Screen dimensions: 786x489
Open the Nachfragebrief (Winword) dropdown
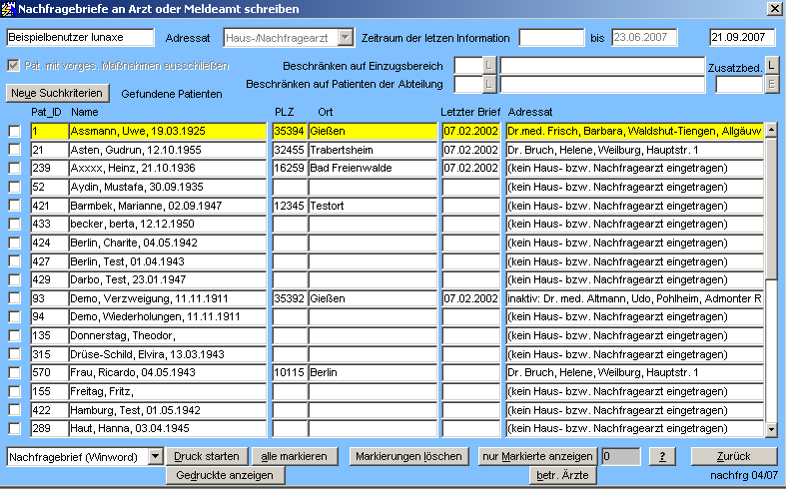tap(155, 456)
